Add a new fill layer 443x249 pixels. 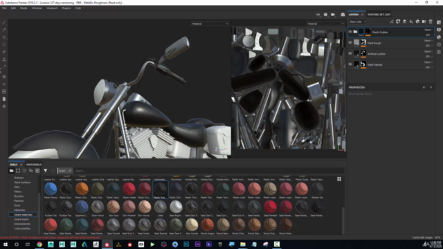[411, 21]
